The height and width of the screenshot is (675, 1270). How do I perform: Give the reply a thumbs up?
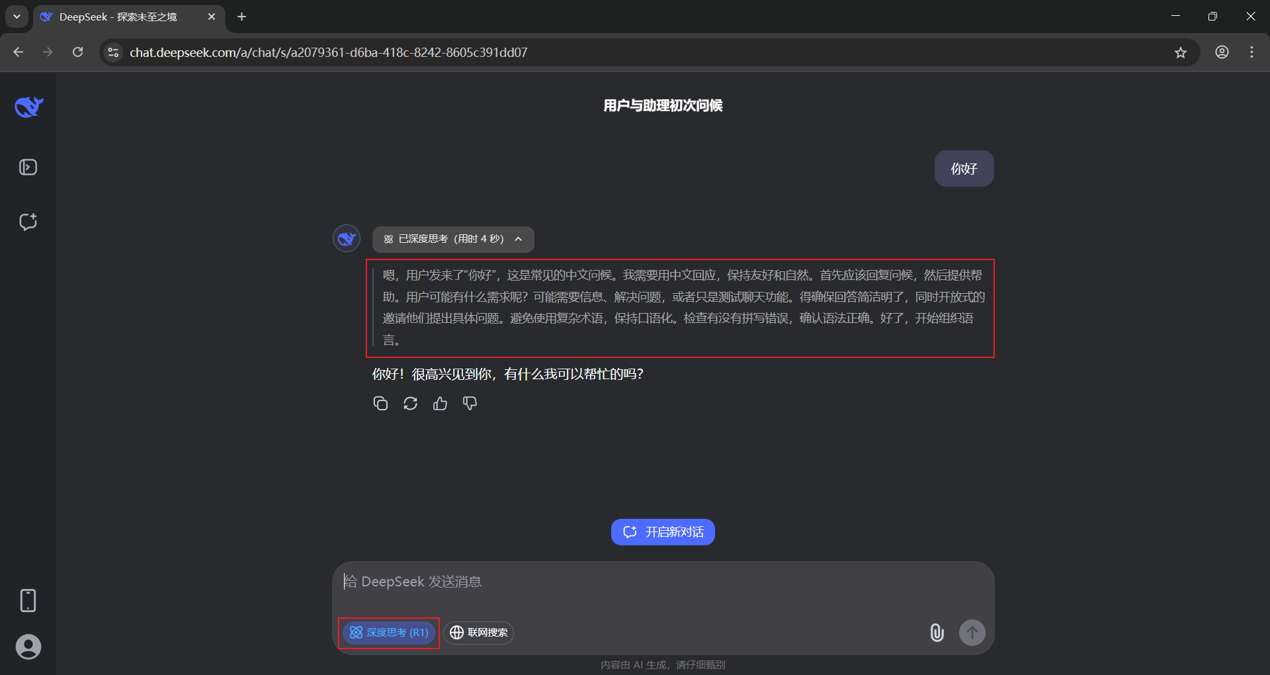click(440, 403)
